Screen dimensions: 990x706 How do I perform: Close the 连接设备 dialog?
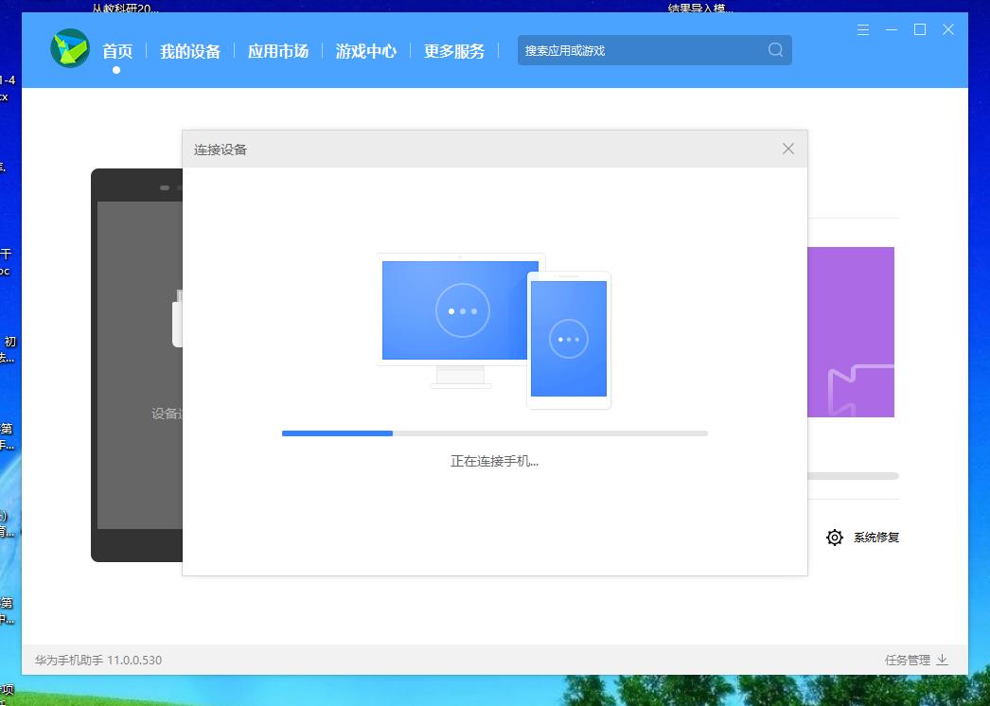(788, 149)
